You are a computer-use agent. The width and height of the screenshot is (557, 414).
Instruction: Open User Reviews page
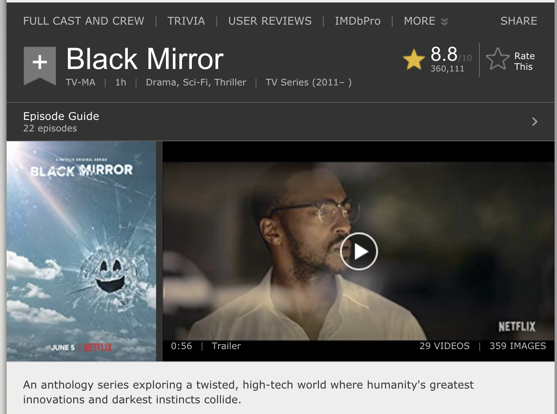270,21
